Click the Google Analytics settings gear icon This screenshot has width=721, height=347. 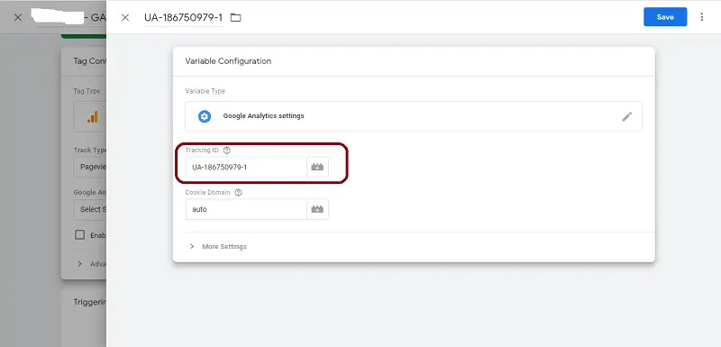205,116
